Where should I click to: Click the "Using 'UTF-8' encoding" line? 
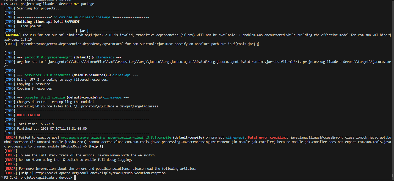pyautogui.click(x=63, y=80)
